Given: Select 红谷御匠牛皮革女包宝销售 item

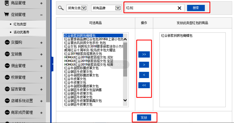Looking at the screenshot, I should tap(83, 90).
